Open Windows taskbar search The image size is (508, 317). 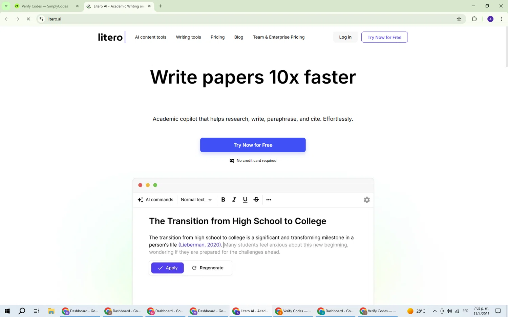tap(22, 311)
